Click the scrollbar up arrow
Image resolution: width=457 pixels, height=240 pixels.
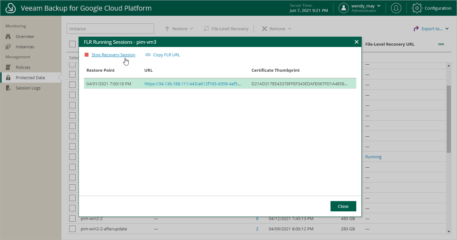pos(449,66)
